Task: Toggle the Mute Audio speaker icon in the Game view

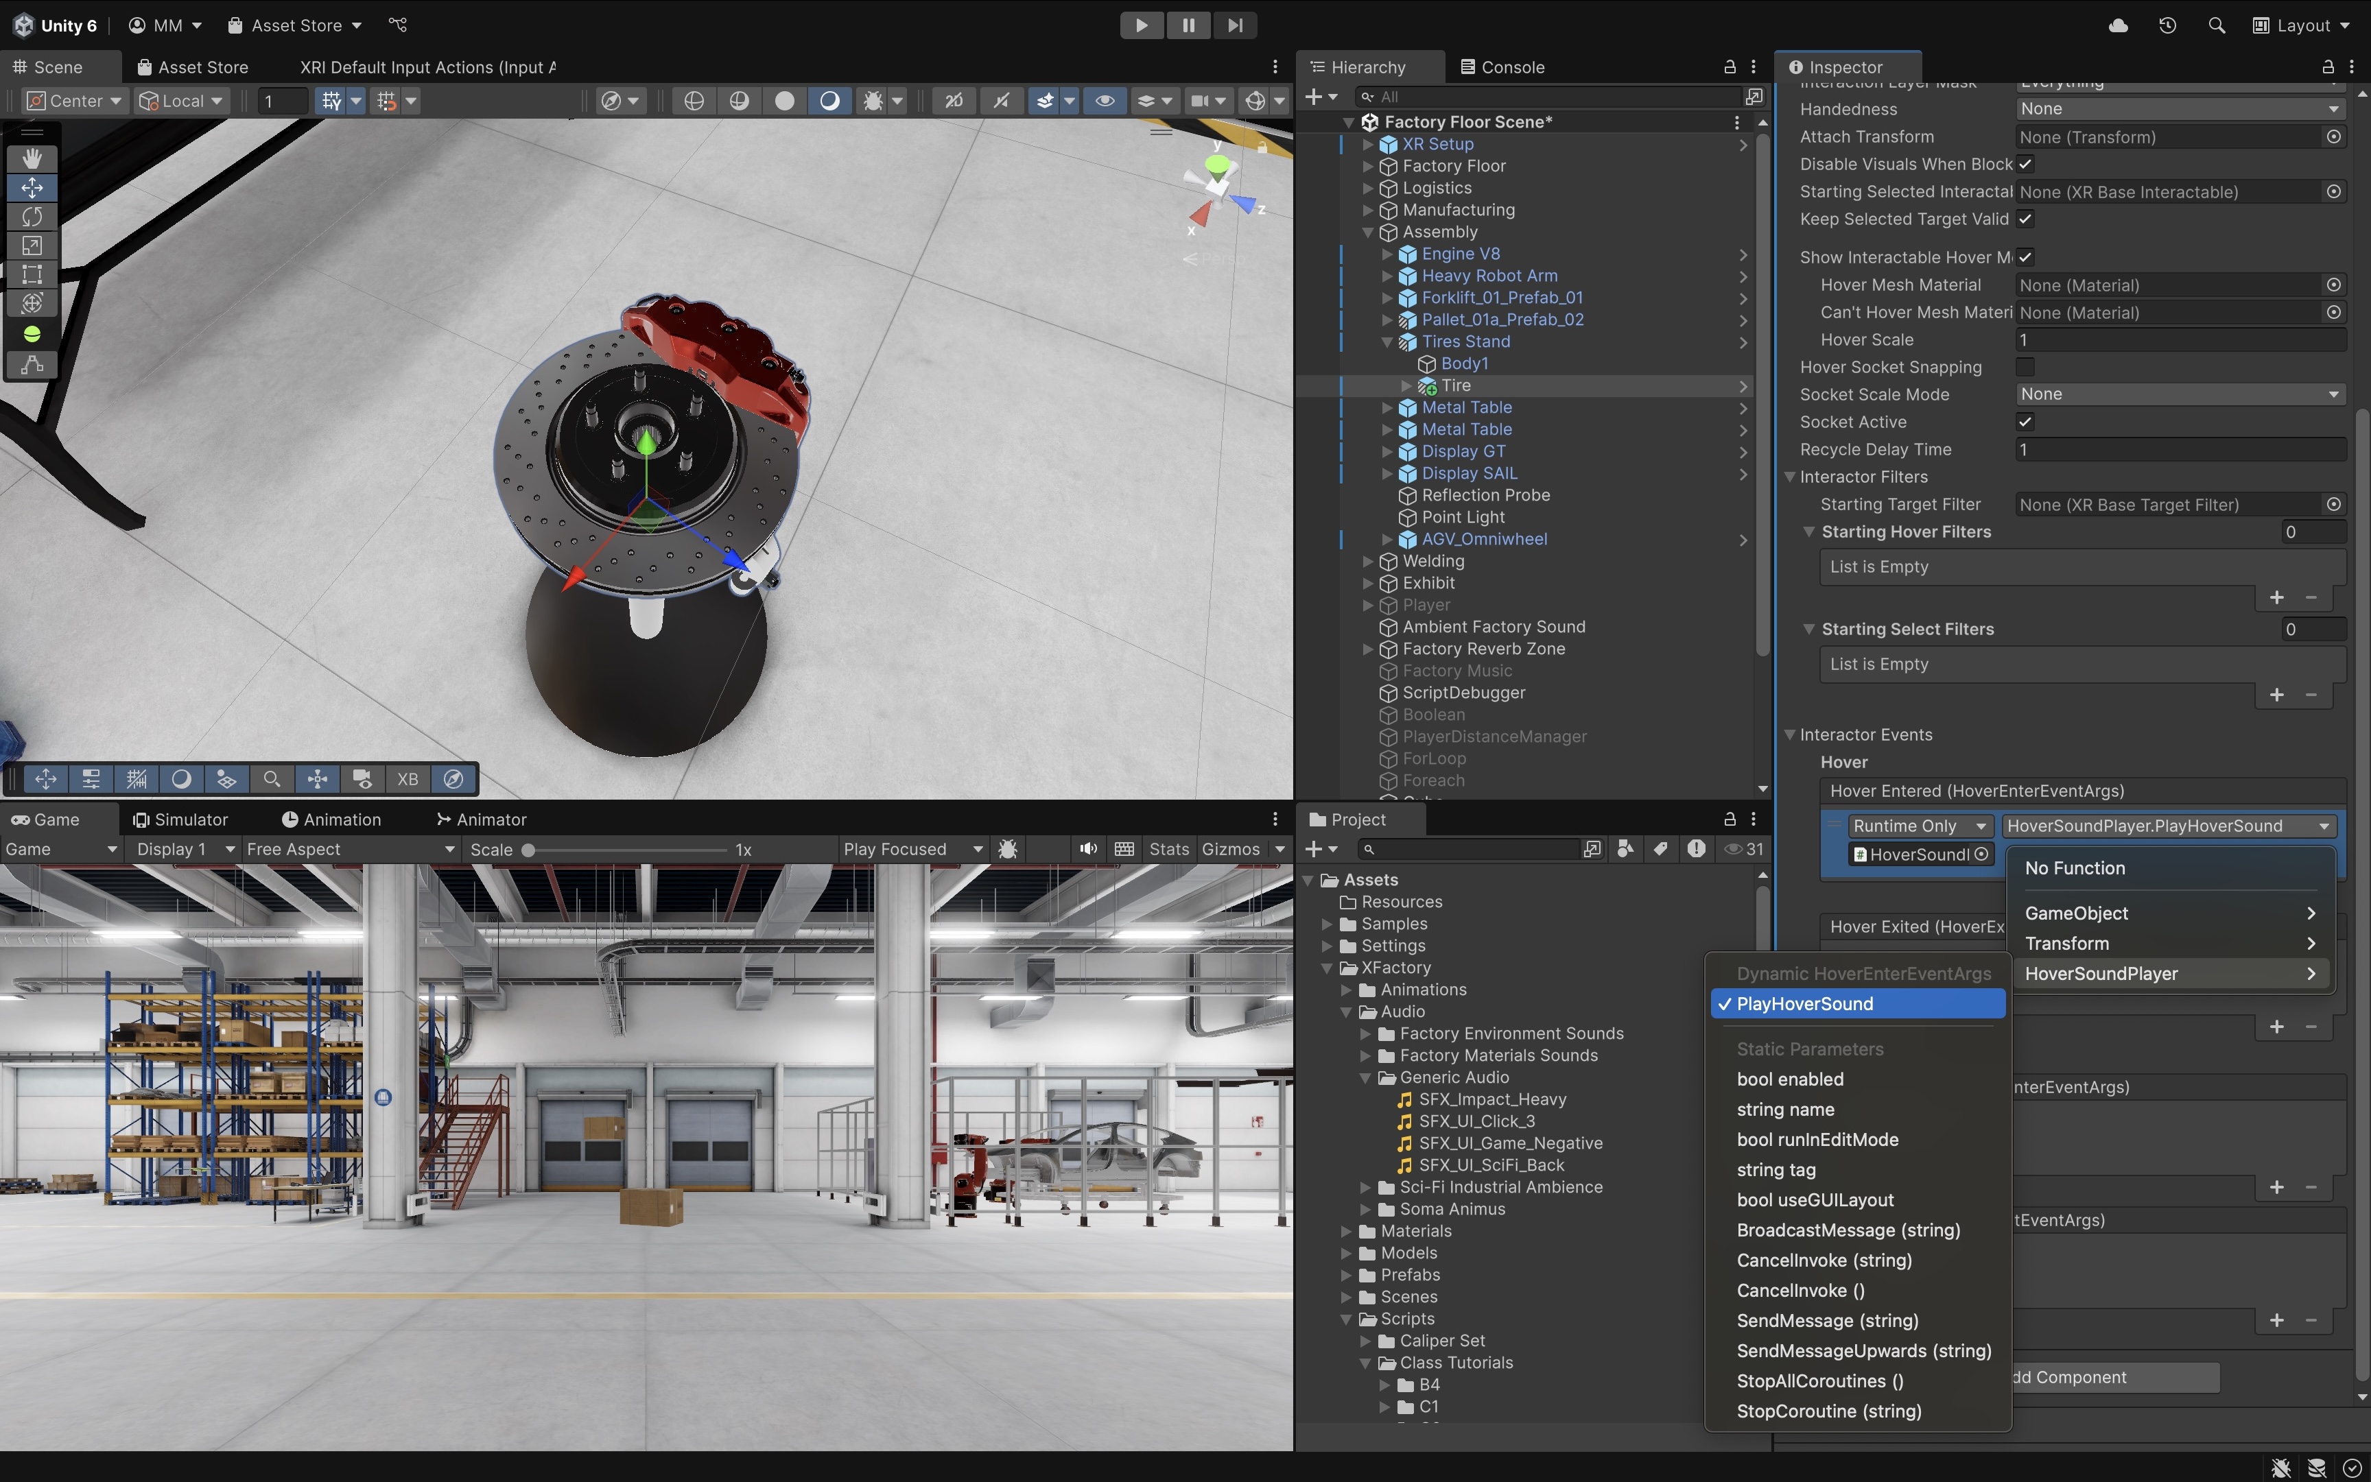Action: click(x=1087, y=849)
